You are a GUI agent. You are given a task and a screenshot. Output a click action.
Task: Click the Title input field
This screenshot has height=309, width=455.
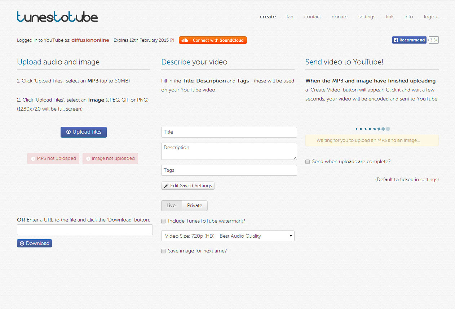[229, 132]
